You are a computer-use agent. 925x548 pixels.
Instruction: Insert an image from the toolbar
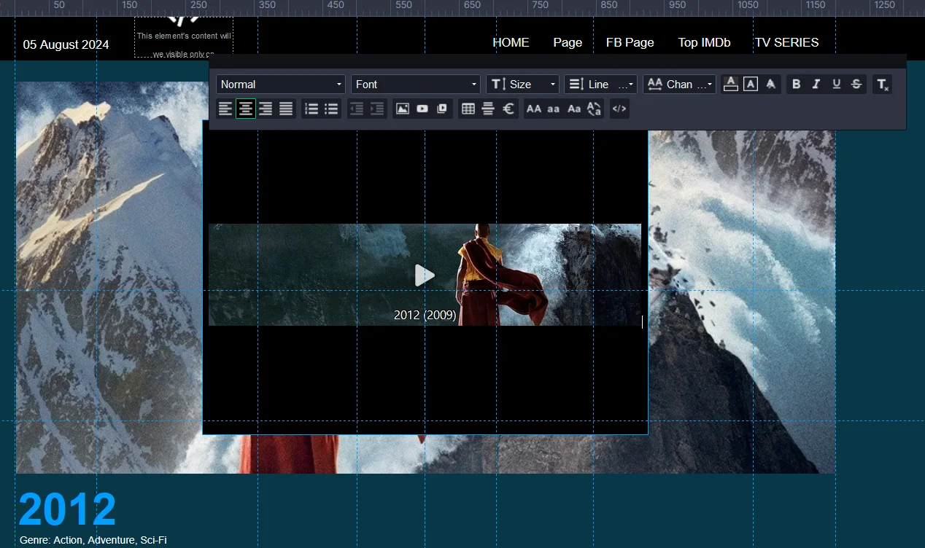pos(403,109)
